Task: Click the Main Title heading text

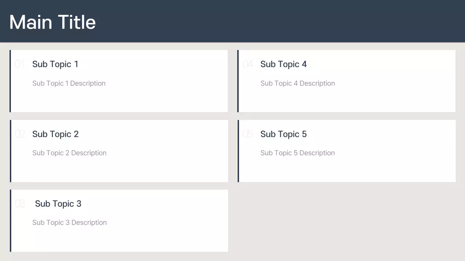Action: tap(52, 22)
